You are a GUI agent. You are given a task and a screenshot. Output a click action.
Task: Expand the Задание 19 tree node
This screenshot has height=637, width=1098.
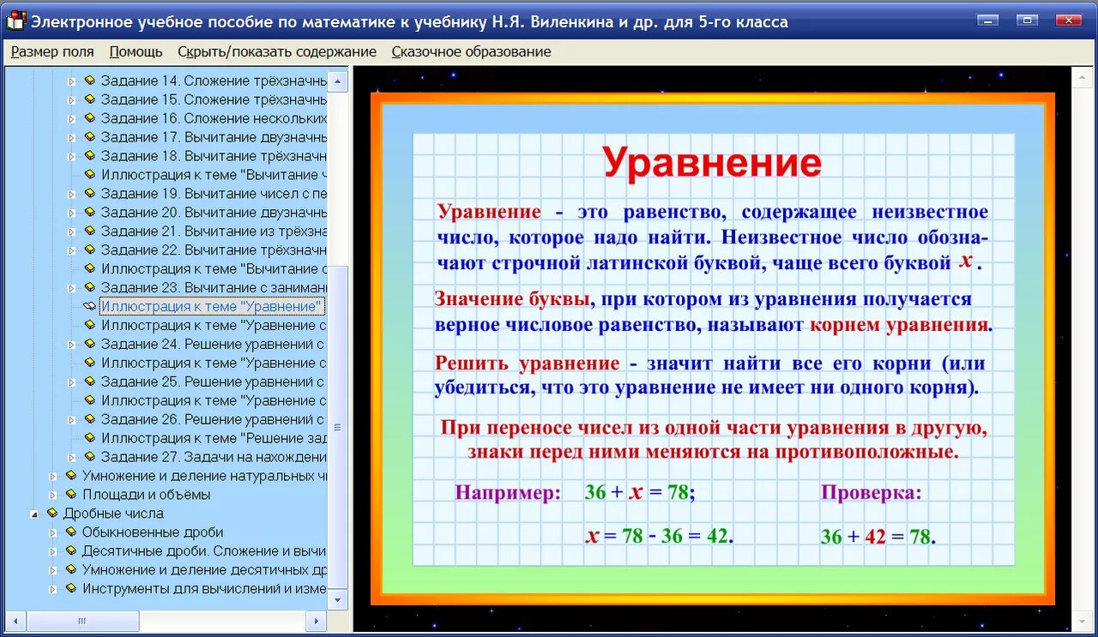[72, 194]
